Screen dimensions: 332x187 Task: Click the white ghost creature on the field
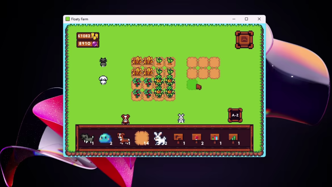click(x=103, y=80)
